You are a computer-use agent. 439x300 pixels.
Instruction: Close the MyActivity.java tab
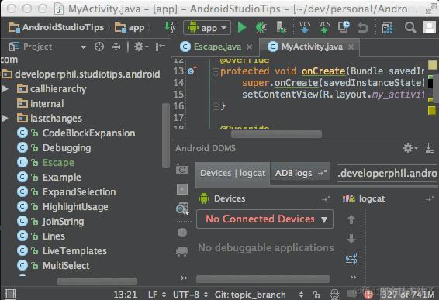click(x=351, y=47)
